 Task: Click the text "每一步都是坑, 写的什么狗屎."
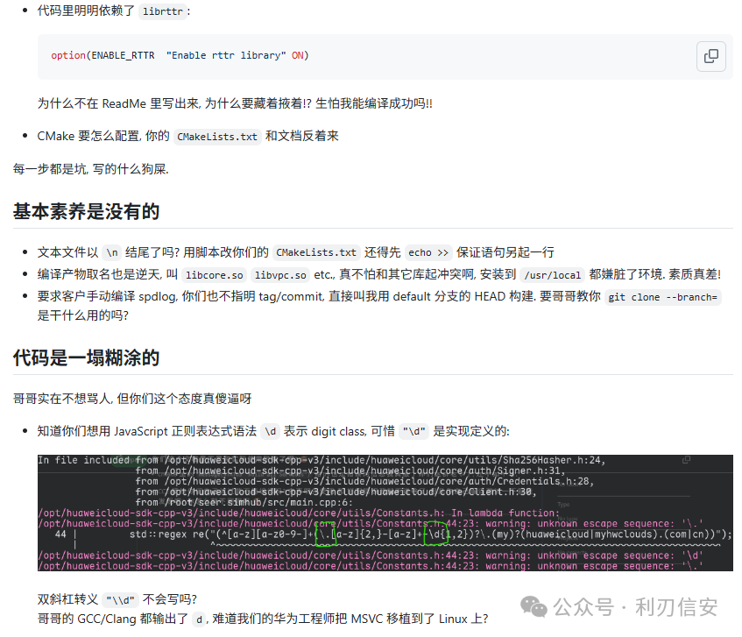(x=91, y=169)
